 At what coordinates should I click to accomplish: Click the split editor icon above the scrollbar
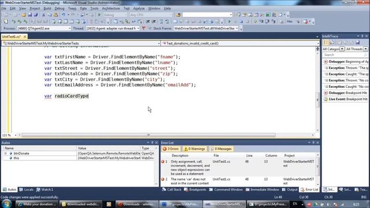317,49
